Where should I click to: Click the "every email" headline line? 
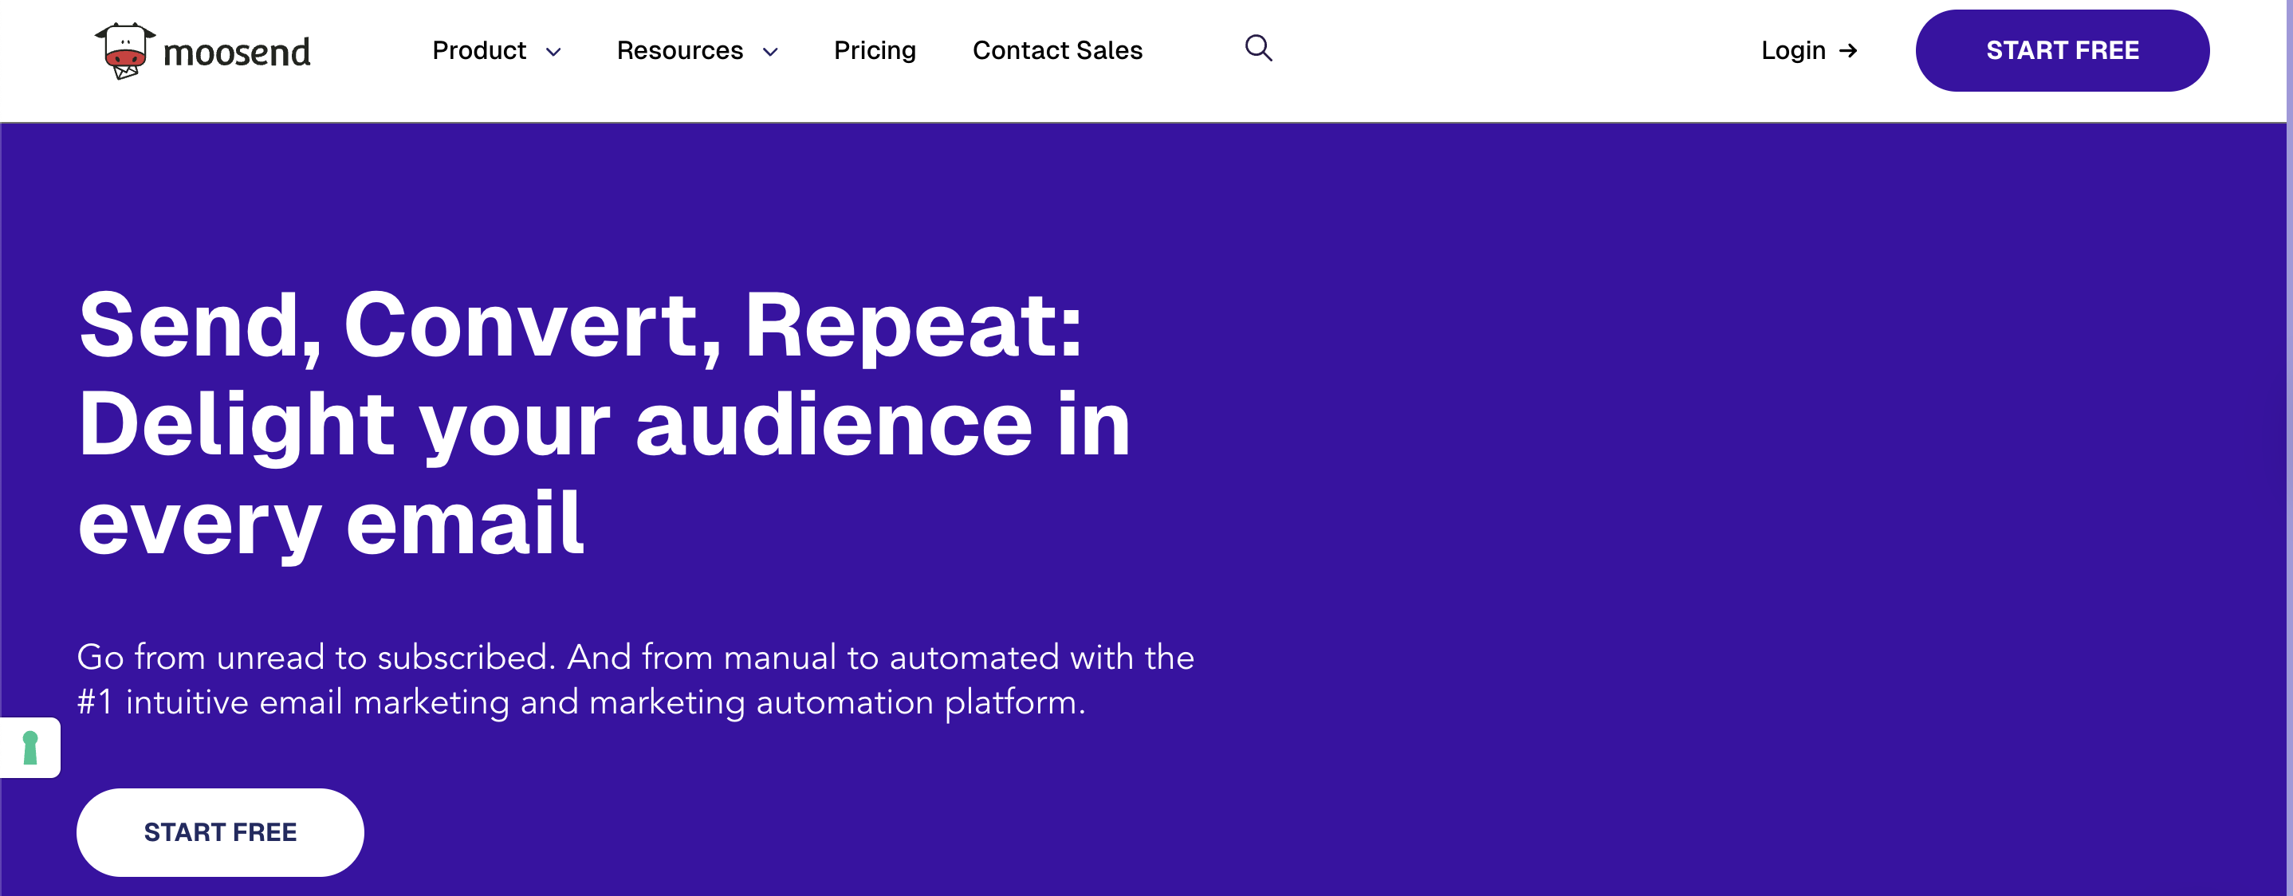(331, 524)
